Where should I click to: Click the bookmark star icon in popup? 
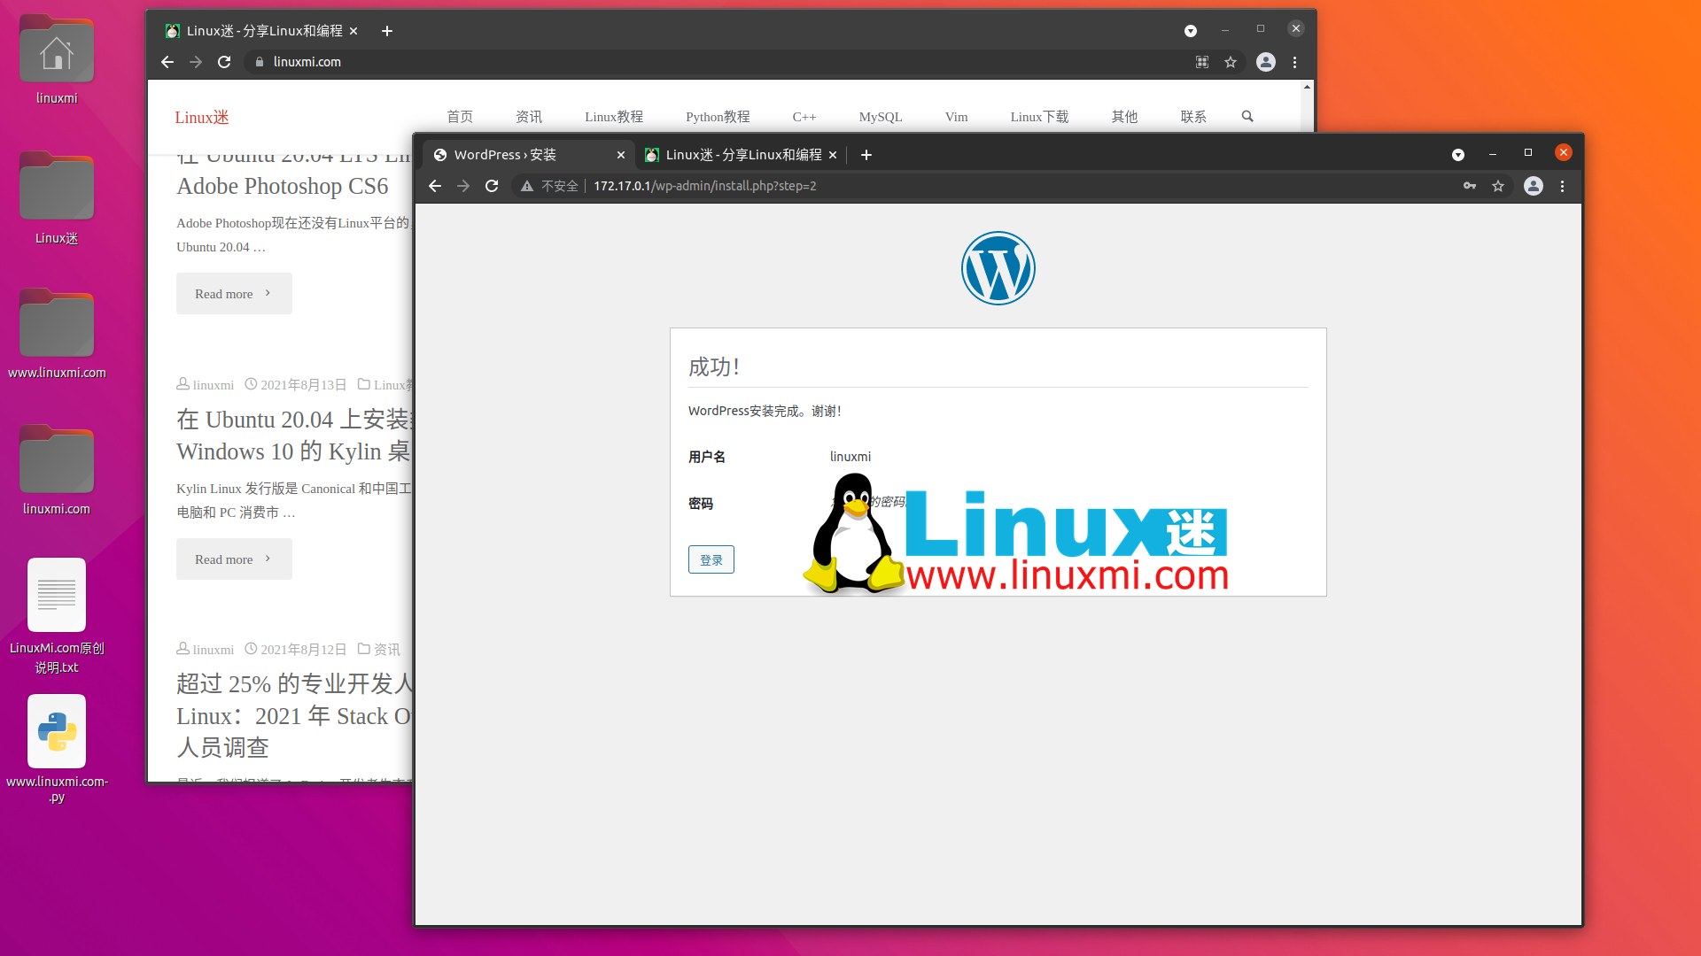(x=1499, y=186)
